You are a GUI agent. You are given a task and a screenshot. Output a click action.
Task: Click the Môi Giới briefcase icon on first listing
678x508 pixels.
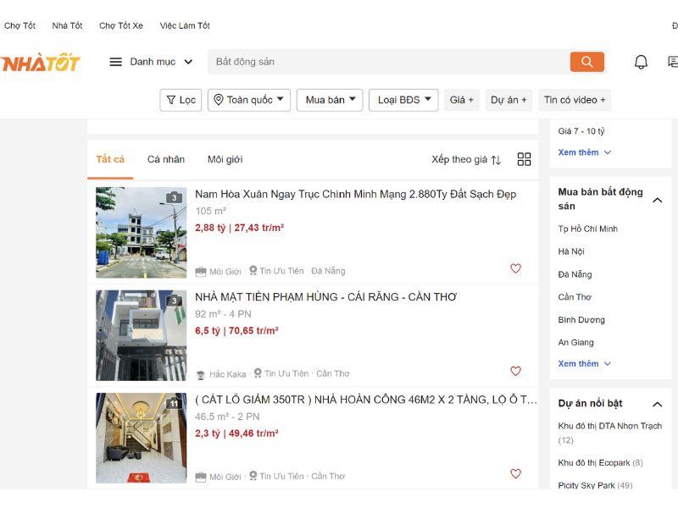[201, 272]
